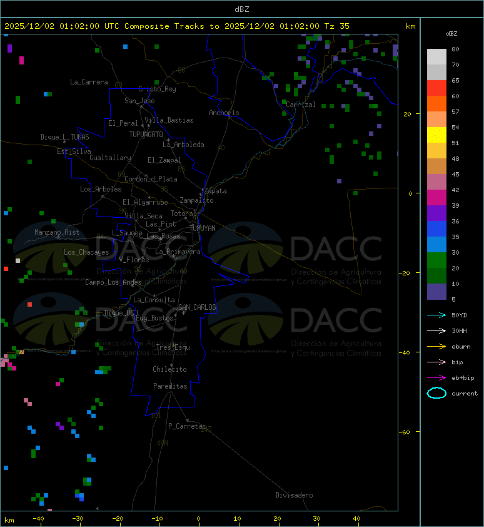Viewport: 484px width, 527px height.
Task: Select the El_Algarrobo label
Action: pyautogui.click(x=145, y=202)
